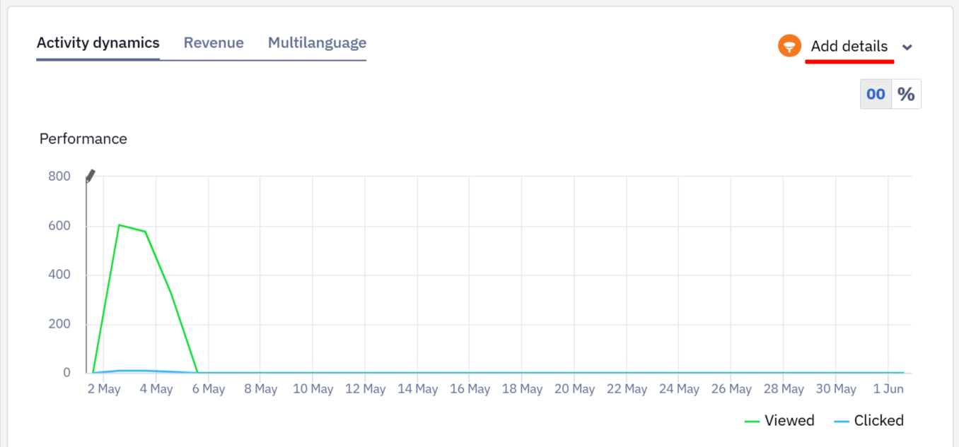Click the 14 May axis label
959x447 pixels.
coord(417,389)
